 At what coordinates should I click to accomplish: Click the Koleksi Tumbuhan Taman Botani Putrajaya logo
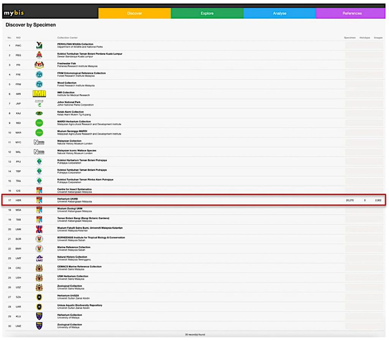point(39,171)
